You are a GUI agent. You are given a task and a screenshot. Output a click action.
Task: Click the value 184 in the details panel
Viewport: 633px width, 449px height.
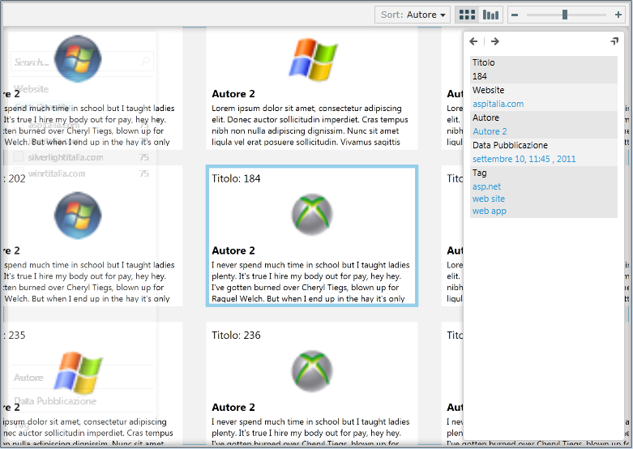click(480, 76)
